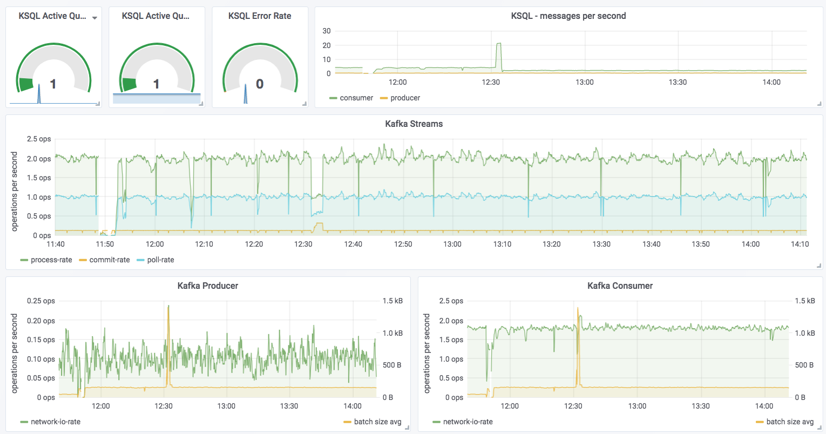Click the resize handle of the blue-sparkline KSQL Active Qu... panel
Screen dimensions: 826x434
click(201, 104)
